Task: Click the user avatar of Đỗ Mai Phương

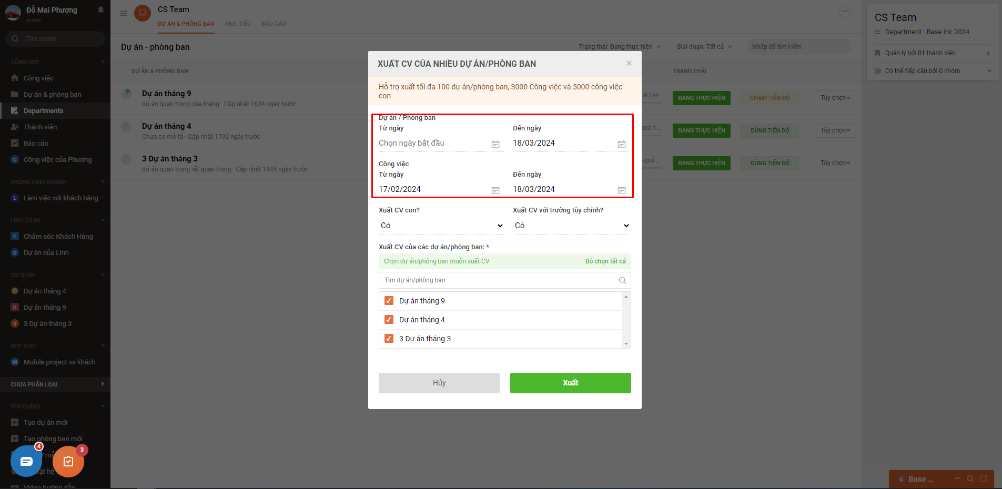Action: click(x=13, y=13)
